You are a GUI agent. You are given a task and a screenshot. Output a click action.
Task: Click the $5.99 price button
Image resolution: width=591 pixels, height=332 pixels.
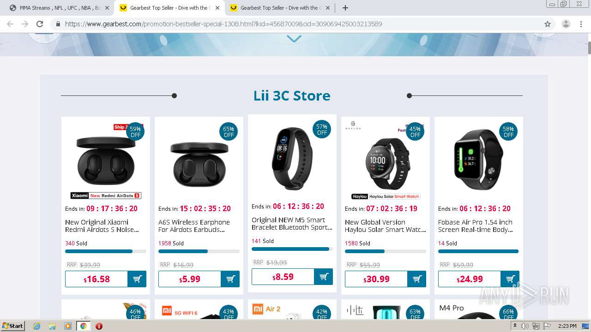(190, 279)
